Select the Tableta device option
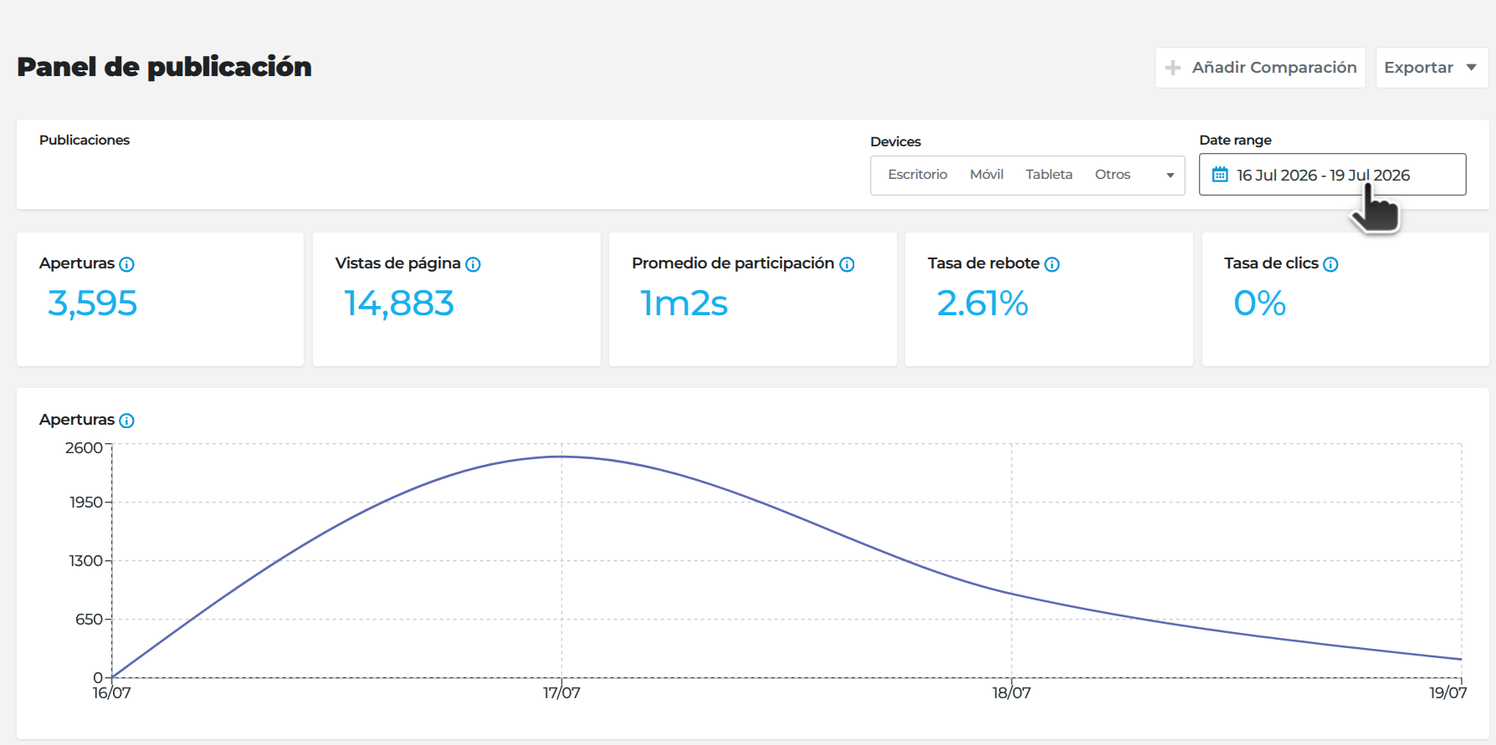The image size is (1496, 745). [1049, 175]
